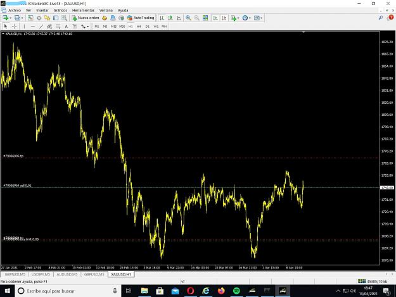Select the M15 timeframe
This screenshot has height=297, width=396.
coord(113,27)
